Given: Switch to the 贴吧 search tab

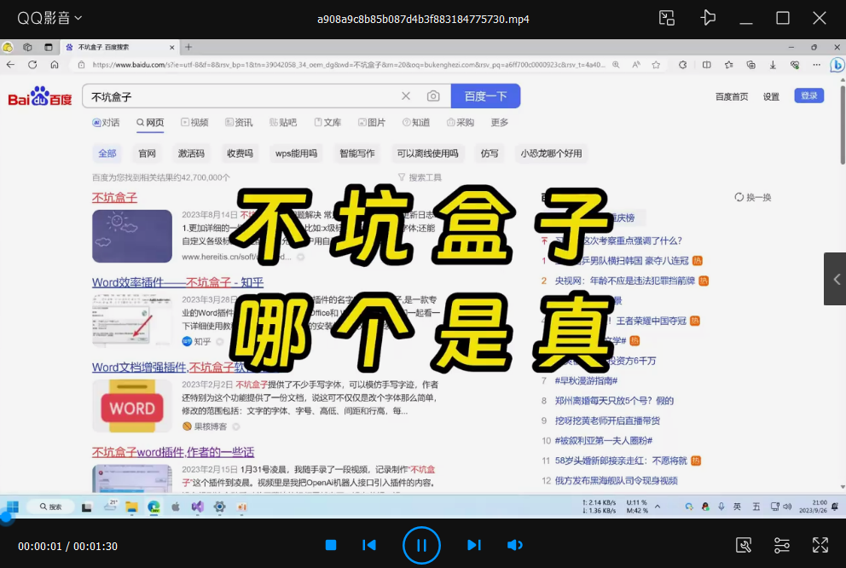Looking at the screenshot, I should 283,123.
